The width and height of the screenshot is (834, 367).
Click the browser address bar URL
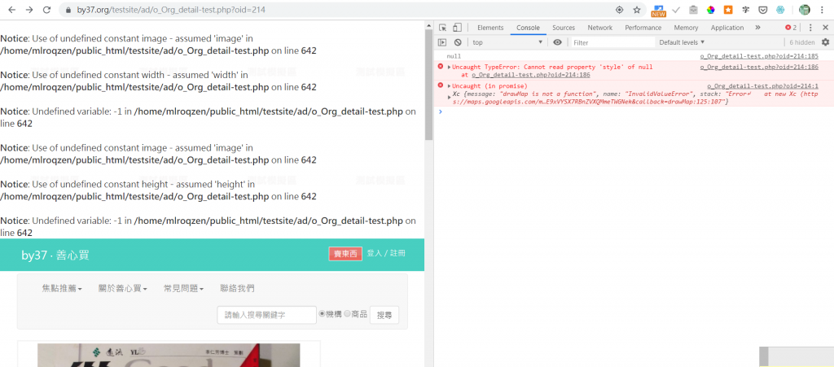171,10
